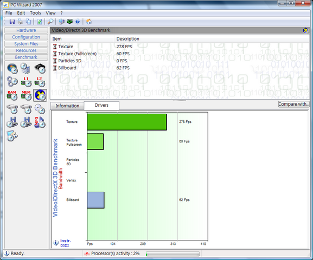Click the magnifying glass search icon
This screenshot has width=313, height=260.
(x=50, y=22)
